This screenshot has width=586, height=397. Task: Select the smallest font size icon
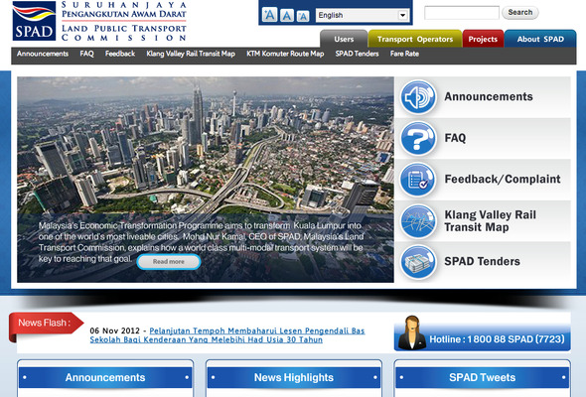point(303,16)
